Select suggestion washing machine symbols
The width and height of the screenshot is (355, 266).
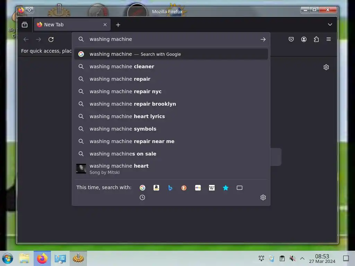tap(171, 129)
